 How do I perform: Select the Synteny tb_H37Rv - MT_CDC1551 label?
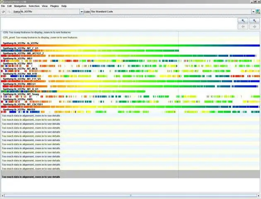23,104
